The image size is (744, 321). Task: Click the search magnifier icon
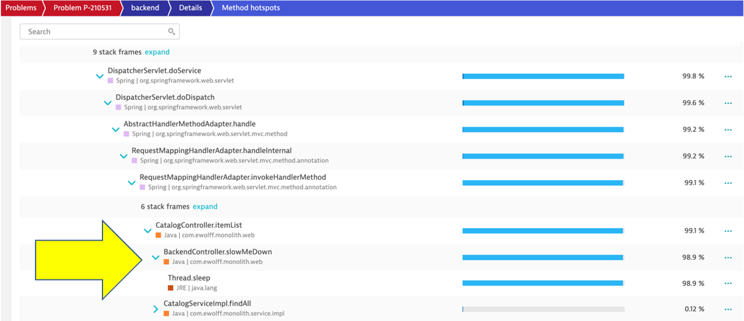pyautogui.click(x=171, y=32)
